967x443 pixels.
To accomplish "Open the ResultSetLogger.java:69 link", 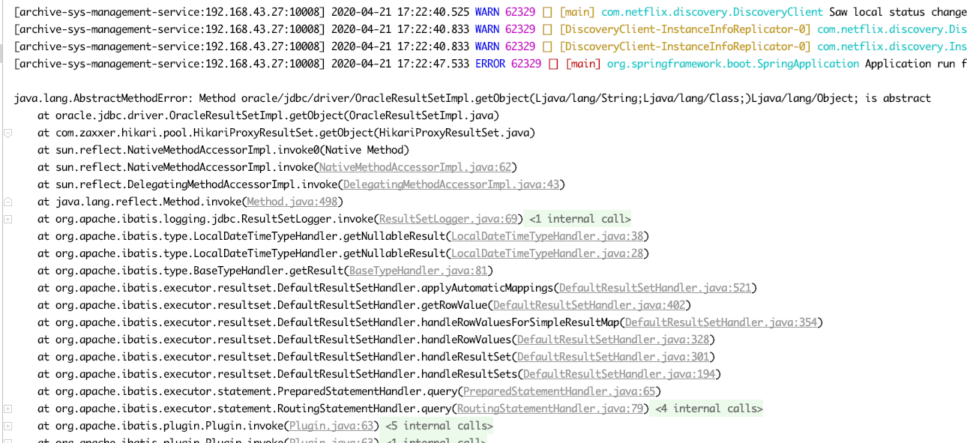I will click(448, 219).
